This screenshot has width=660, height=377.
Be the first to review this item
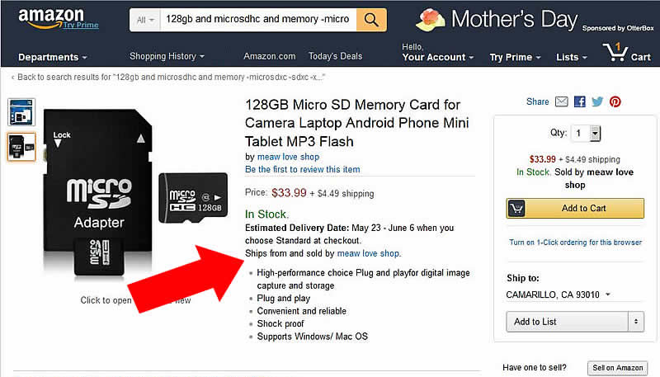pyautogui.click(x=303, y=169)
